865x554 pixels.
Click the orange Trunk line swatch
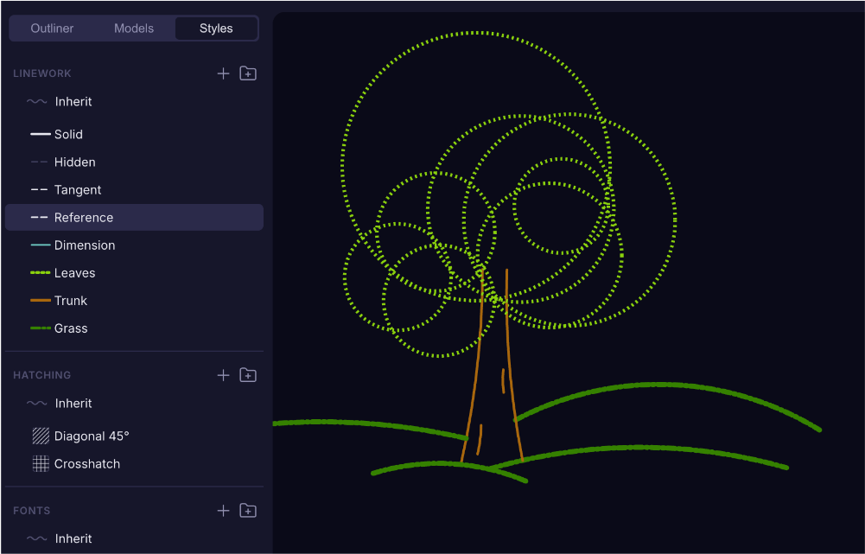coord(41,301)
